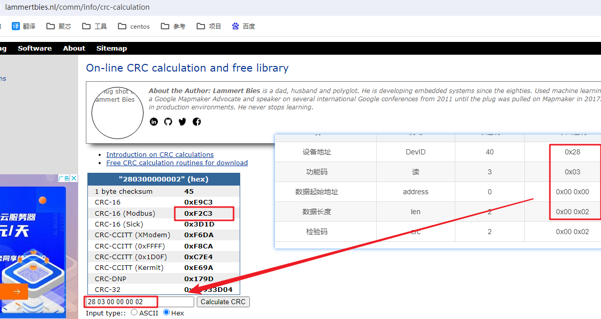
Task: Select the CRC-CCITT (Kermit) value 0xE69A
Action: (x=198, y=267)
